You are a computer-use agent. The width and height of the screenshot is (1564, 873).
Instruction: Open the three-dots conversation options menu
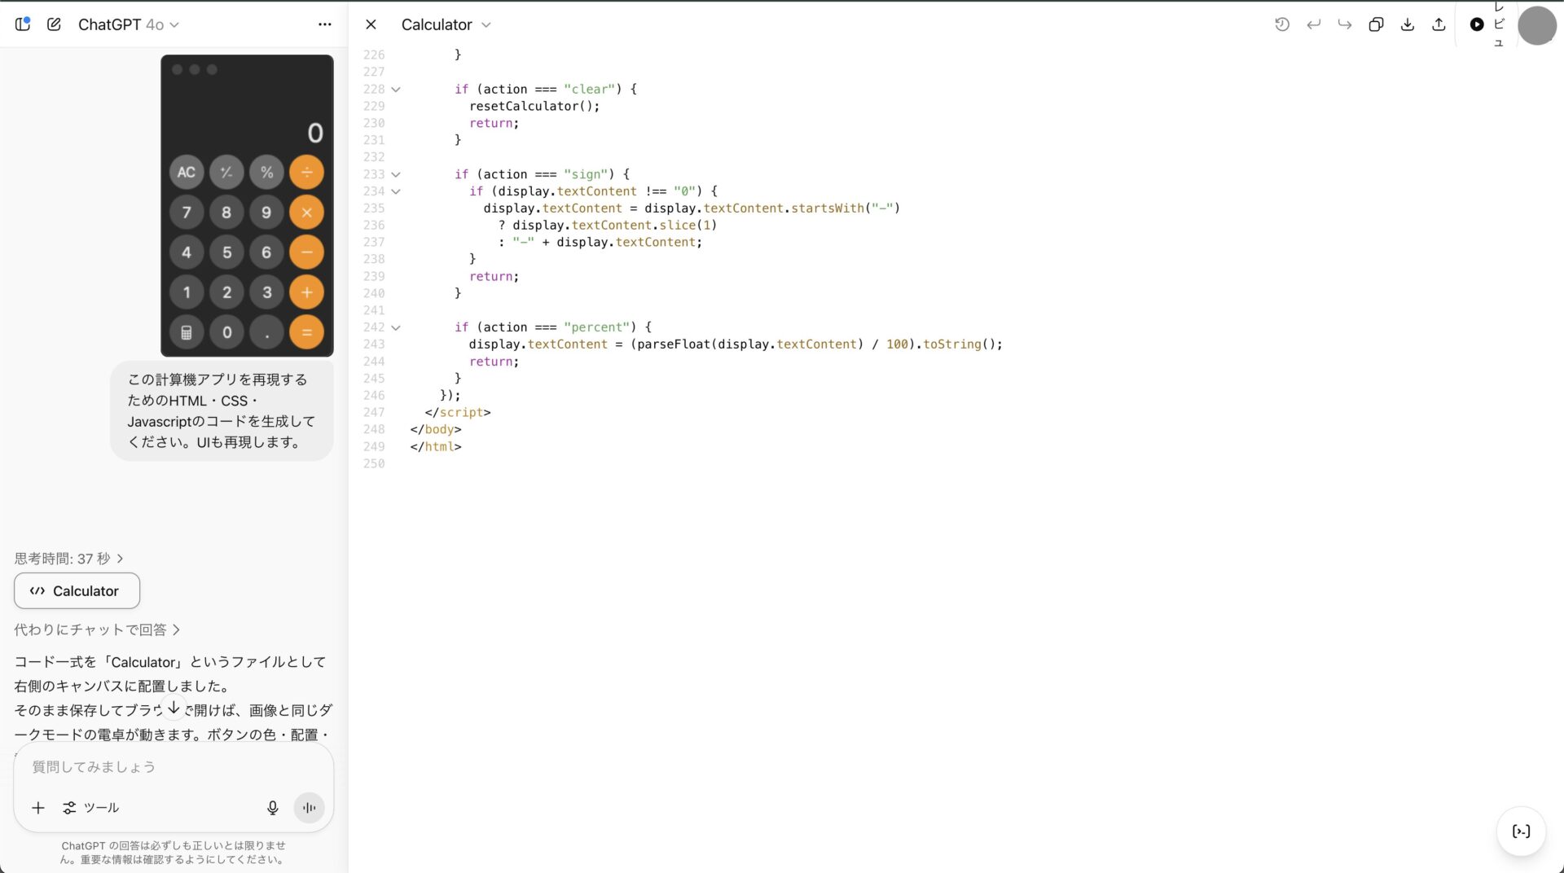point(325,24)
